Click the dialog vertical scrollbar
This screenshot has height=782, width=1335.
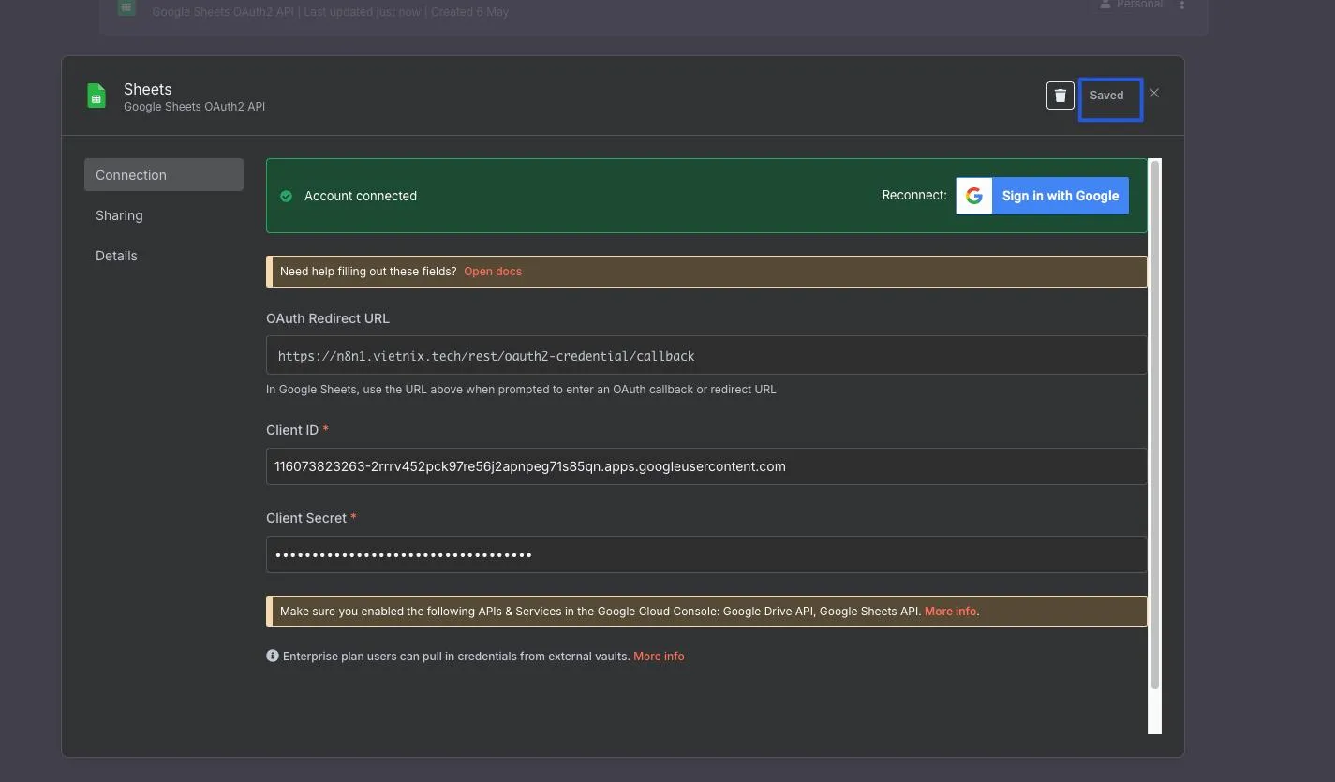(x=1155, y=426)
